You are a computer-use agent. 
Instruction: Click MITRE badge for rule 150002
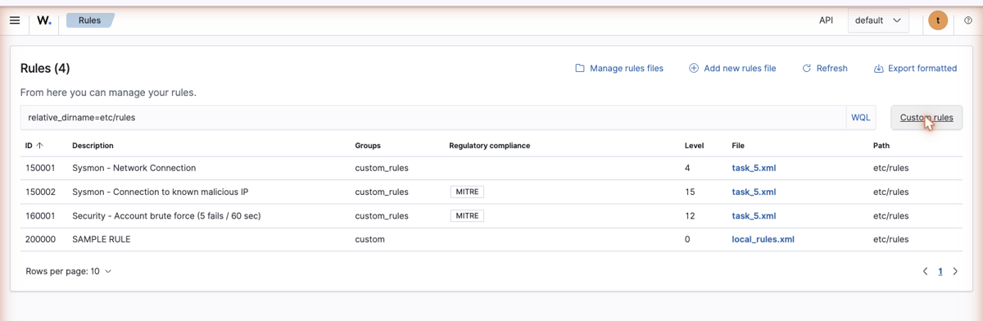pyautogui.click(x=467, y=192)
